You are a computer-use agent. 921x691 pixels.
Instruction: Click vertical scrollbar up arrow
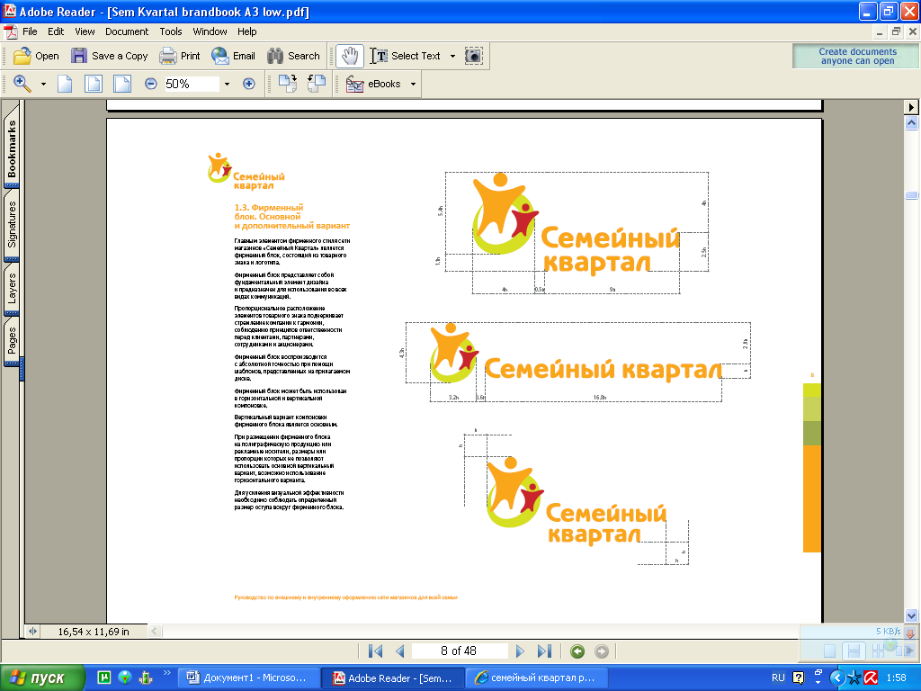point(911,122)
